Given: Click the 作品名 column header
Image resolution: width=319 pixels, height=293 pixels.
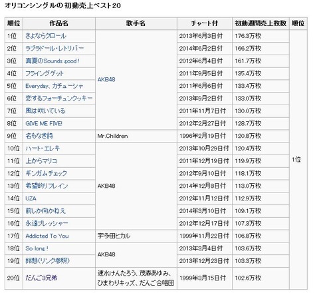Looking at the screenshot, I should pyautogui.click(x=59, y=23).
